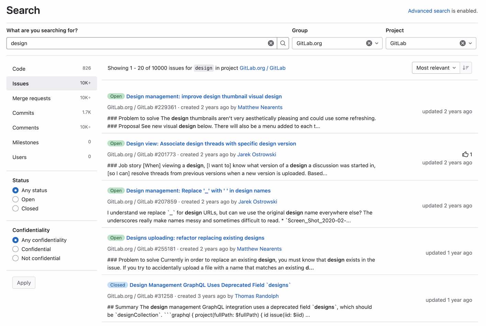Image resolution: width=486 pixels, height=326 pixels.
Task: Toggle the sort direction arrow icon
Action: pos(466,68)
